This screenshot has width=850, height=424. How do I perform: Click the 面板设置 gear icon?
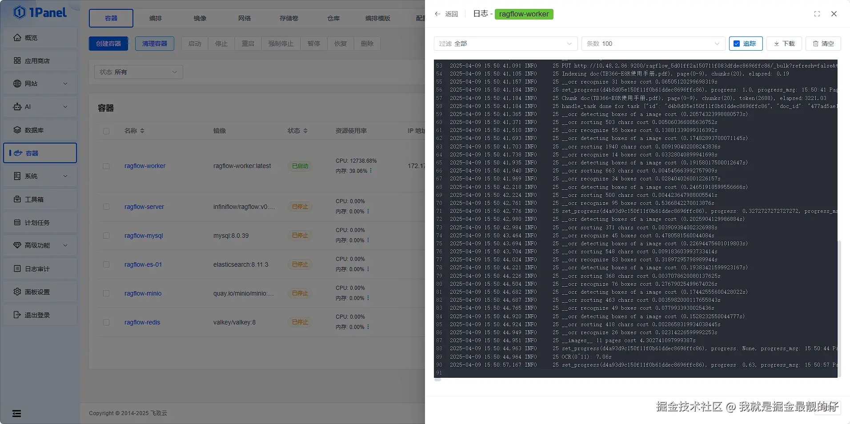click(x=17, y=292)
